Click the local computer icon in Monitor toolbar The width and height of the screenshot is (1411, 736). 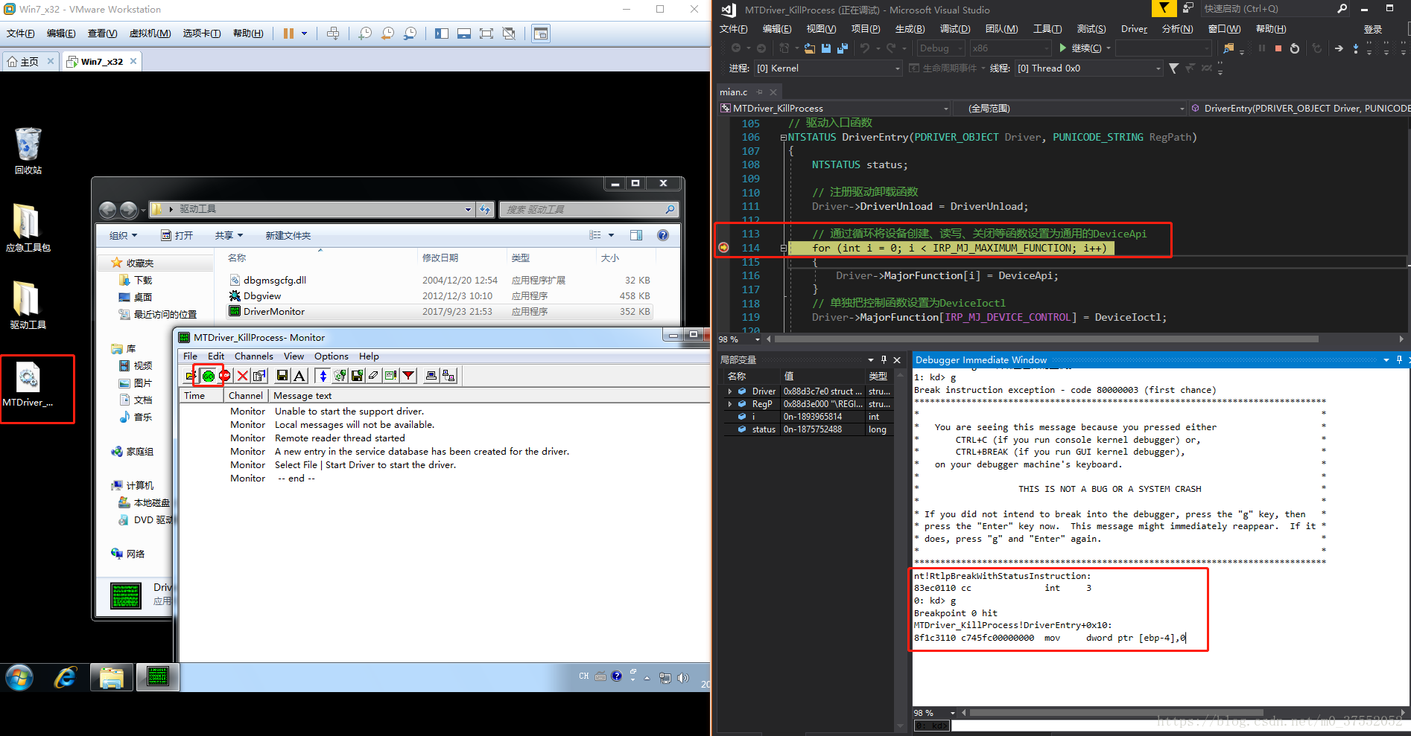(431, 376)
